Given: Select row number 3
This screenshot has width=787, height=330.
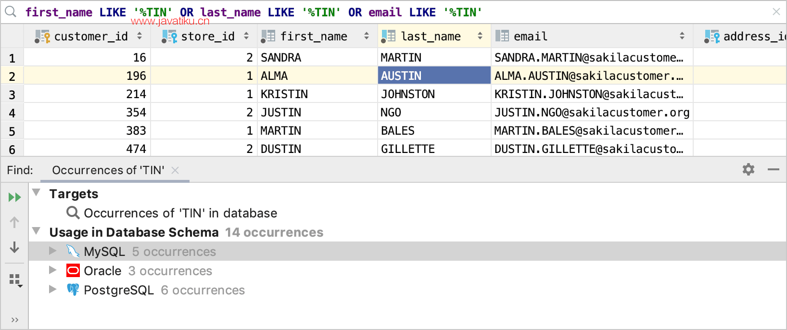Looking at the screenshot, I should pos(12,95).
